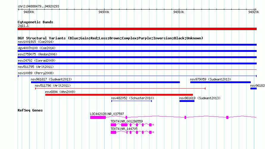The height and width of the screenshot is (149, 265).
Task: Click strand arrow ending TEKT4 NM_144705
Action: [x=153, y=132]
